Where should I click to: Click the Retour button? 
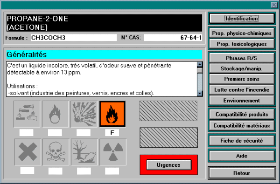click(242, 173)
